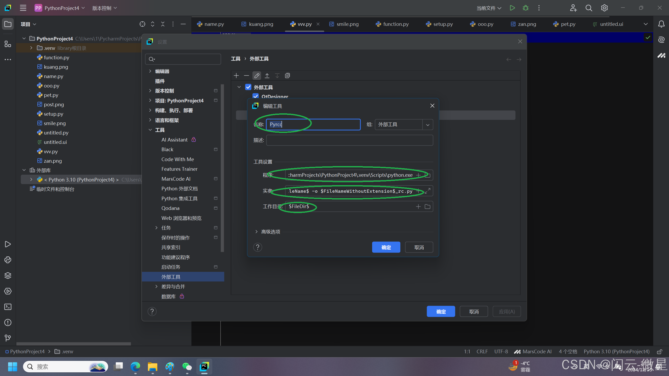Click 取消 in the settings dialog
The width and height of the screenshot is (669, 376).
(x=474, y=312)
